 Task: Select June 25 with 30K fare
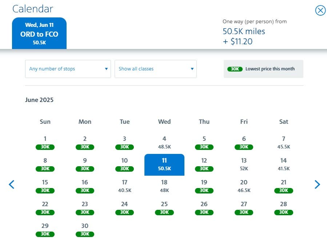tap(164, 208)
